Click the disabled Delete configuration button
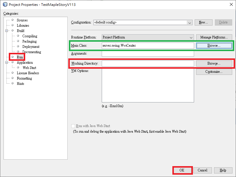 (223, 22)
